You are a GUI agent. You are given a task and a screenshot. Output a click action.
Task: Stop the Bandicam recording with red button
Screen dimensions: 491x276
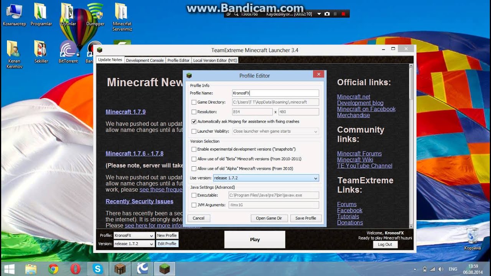[343, 14]
